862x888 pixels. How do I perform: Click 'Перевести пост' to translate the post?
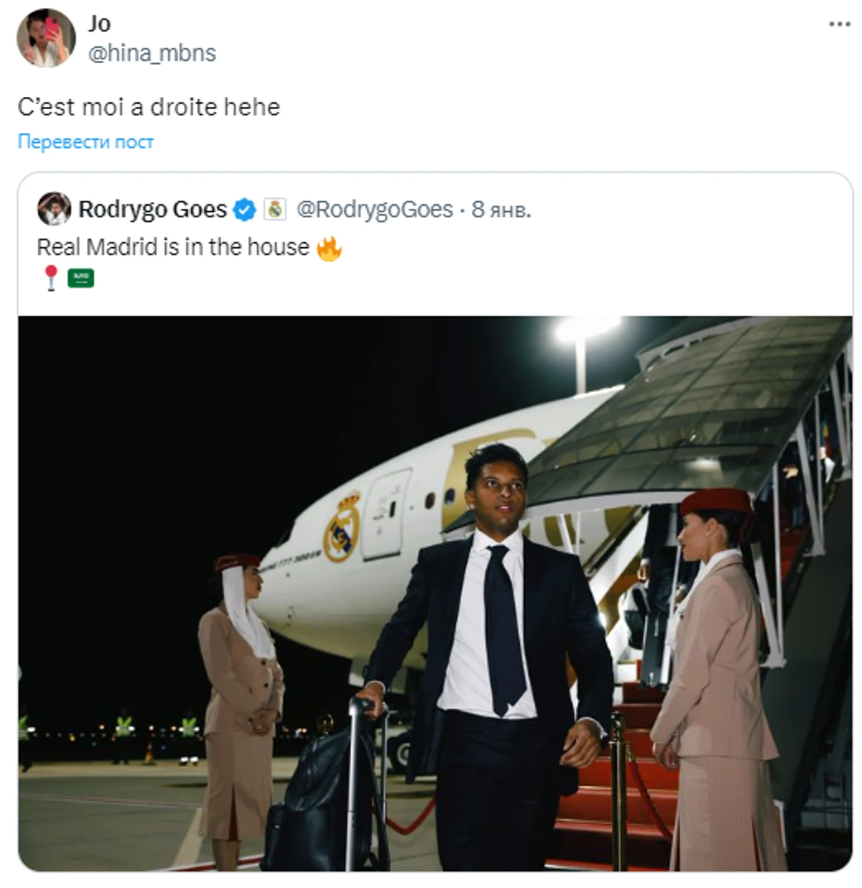(x=86, y=142)
